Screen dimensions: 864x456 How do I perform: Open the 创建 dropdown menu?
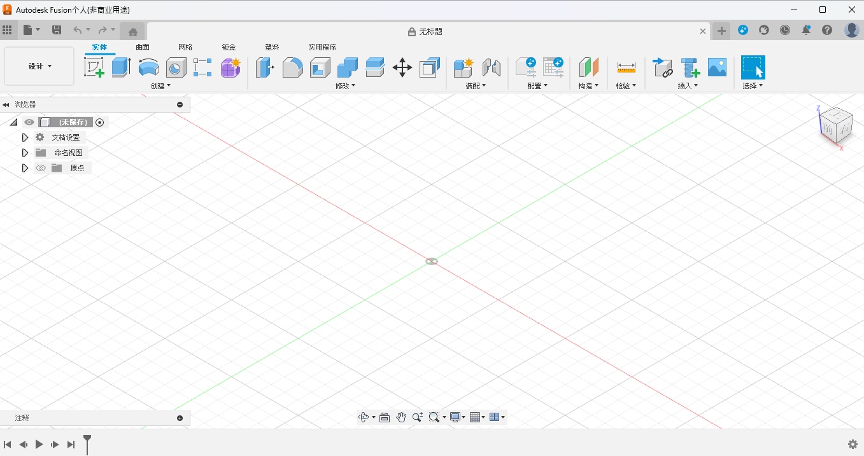[x=161, y=86]
